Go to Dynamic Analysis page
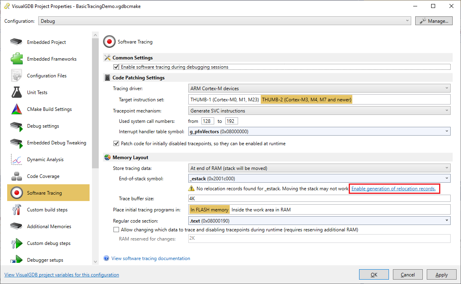The width and height of the screenshot is (461, 284). pos(48,160)
